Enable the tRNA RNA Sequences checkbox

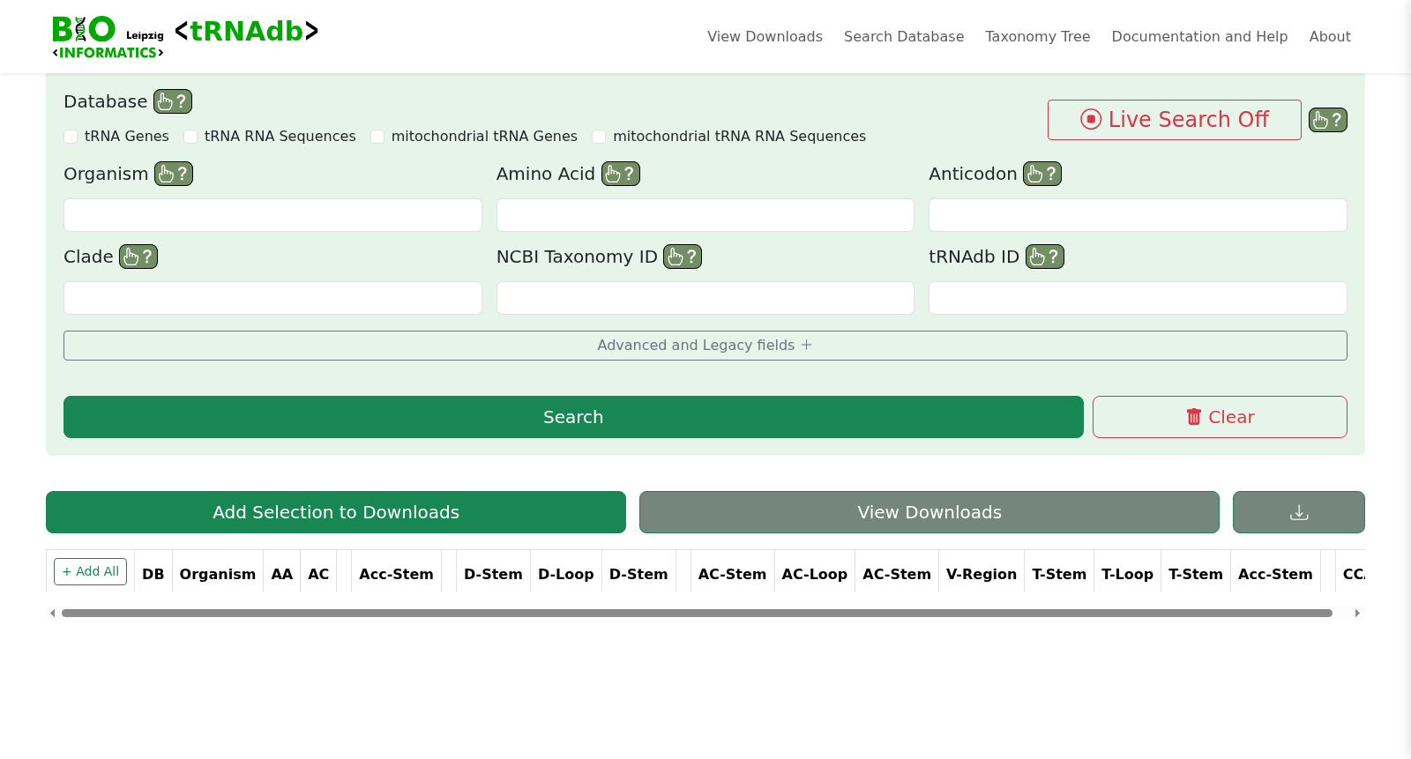(x=190, y=137)
